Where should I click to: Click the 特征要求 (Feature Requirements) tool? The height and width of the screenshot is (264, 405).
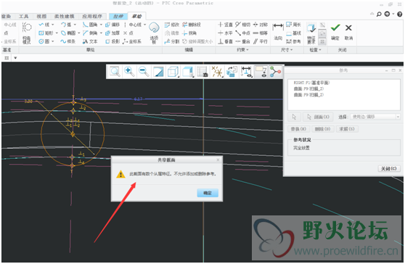point(311,33)
